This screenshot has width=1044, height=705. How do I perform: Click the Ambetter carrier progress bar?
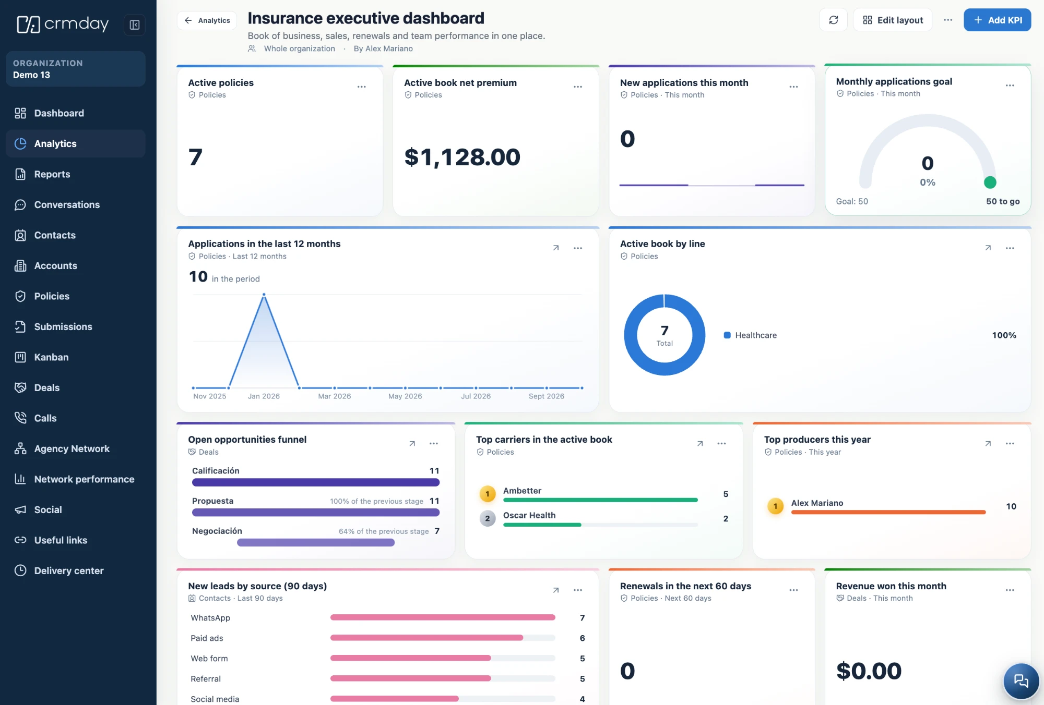pyautogui.click(x=600, y=500)
